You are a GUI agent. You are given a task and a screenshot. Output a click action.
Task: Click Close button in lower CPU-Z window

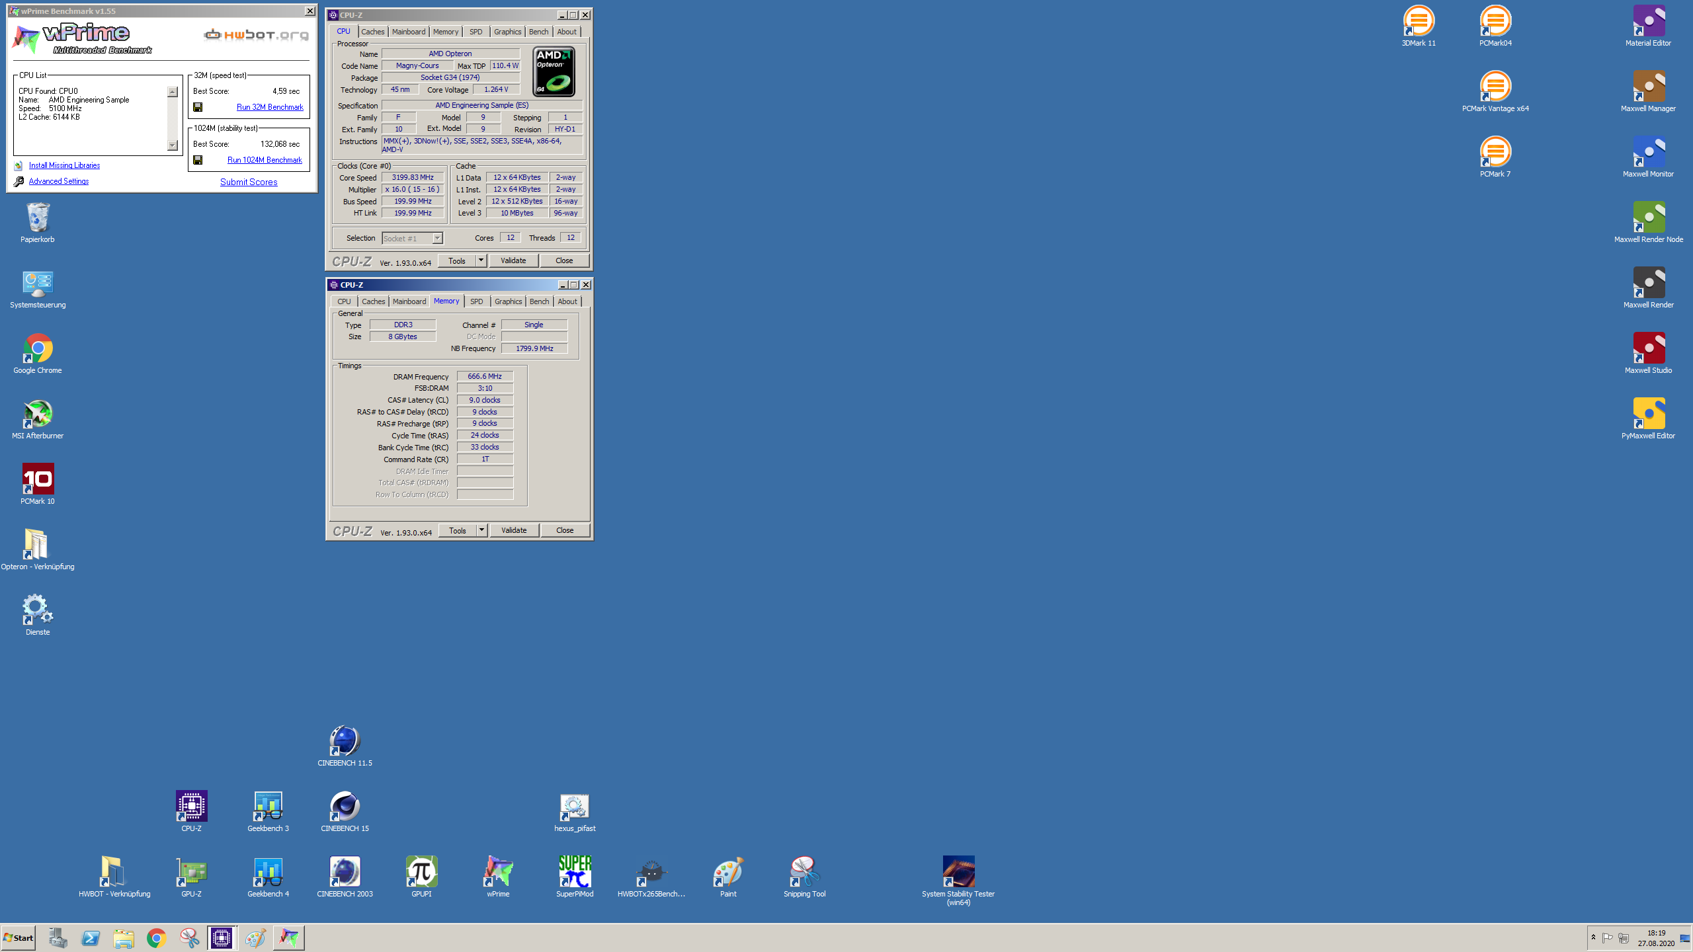point(565,530)
